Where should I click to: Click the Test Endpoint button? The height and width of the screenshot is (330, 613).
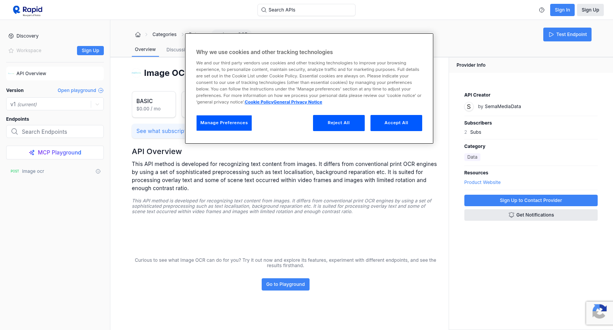(x=567, y=34)
